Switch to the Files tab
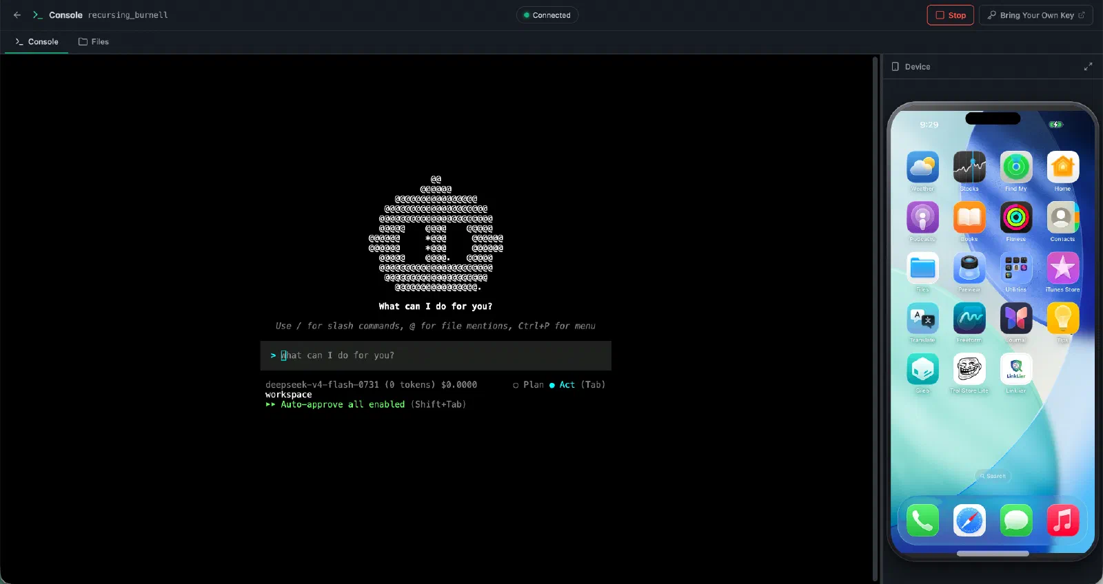This screenshot has width=1103, height=584. tap(94, 42)
